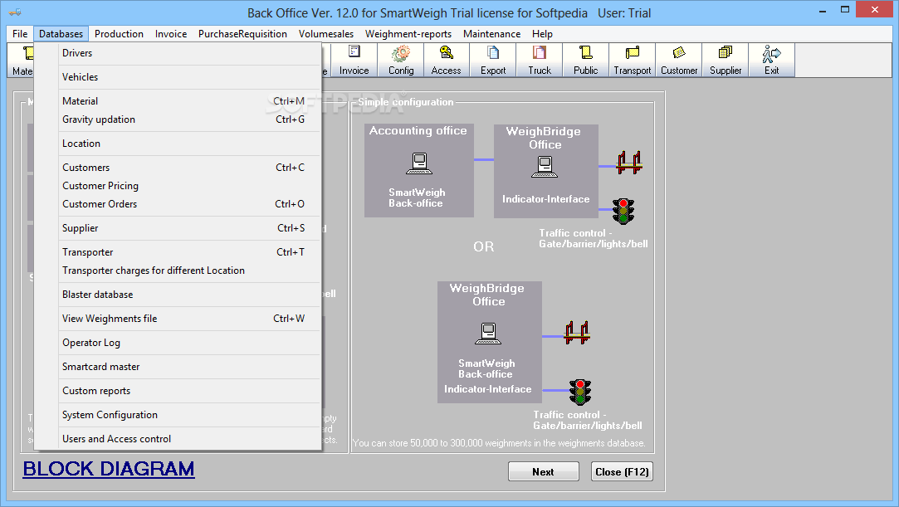The width and height of the screenshot is (899, 507).
Task: Open the Config gear toolbar icon
Action: [x=401, y=60]
